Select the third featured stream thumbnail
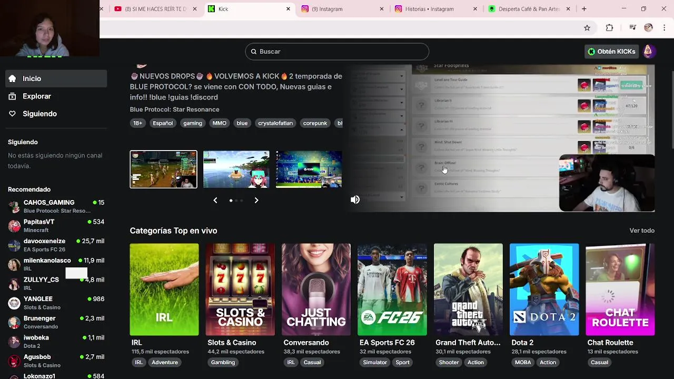 309,169
